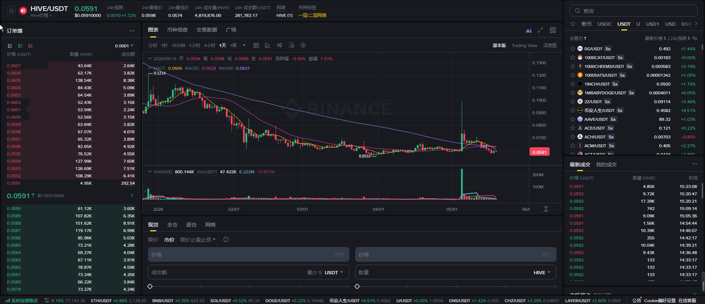This screenshot has width=705, height=304.
Task: Open the order book three-dot options menu
Action: coord(132,31)
